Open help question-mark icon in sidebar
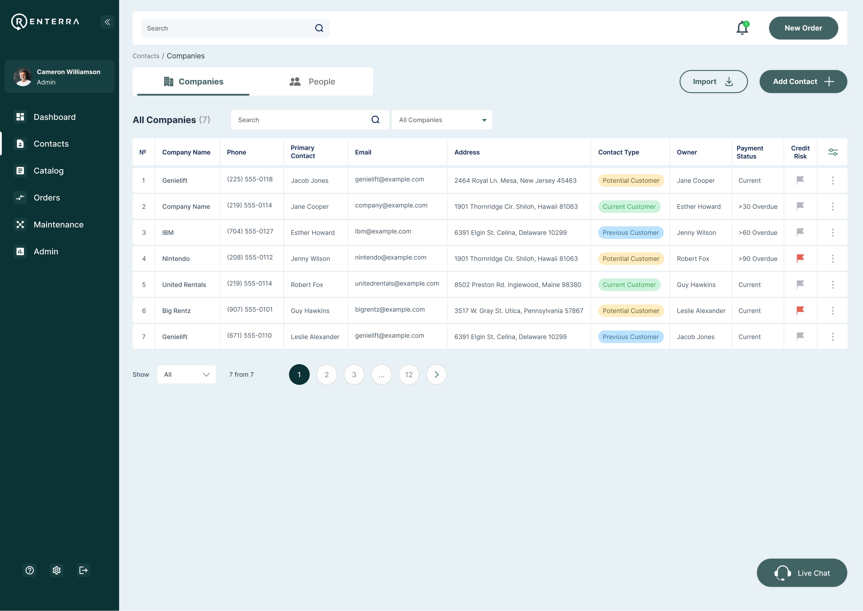This screenshot has height=611, width=863. coord(29,570)
